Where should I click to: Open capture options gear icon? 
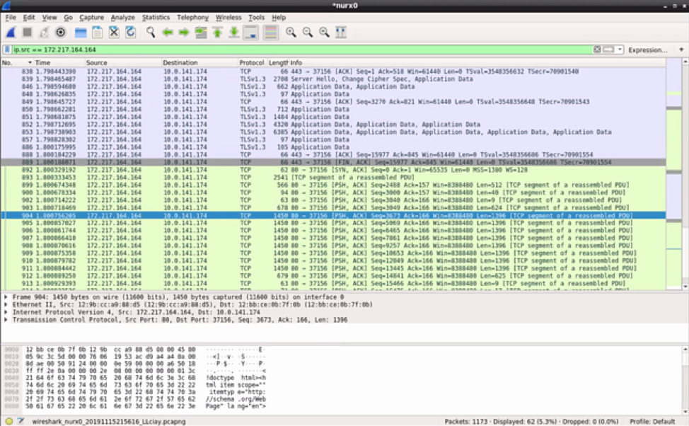tap(61, 32)
